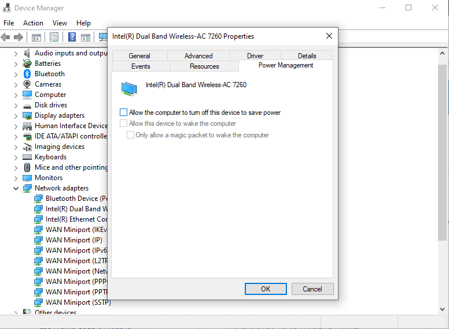Click the network adapter icon in Properties dialog

tap(129, 89)
